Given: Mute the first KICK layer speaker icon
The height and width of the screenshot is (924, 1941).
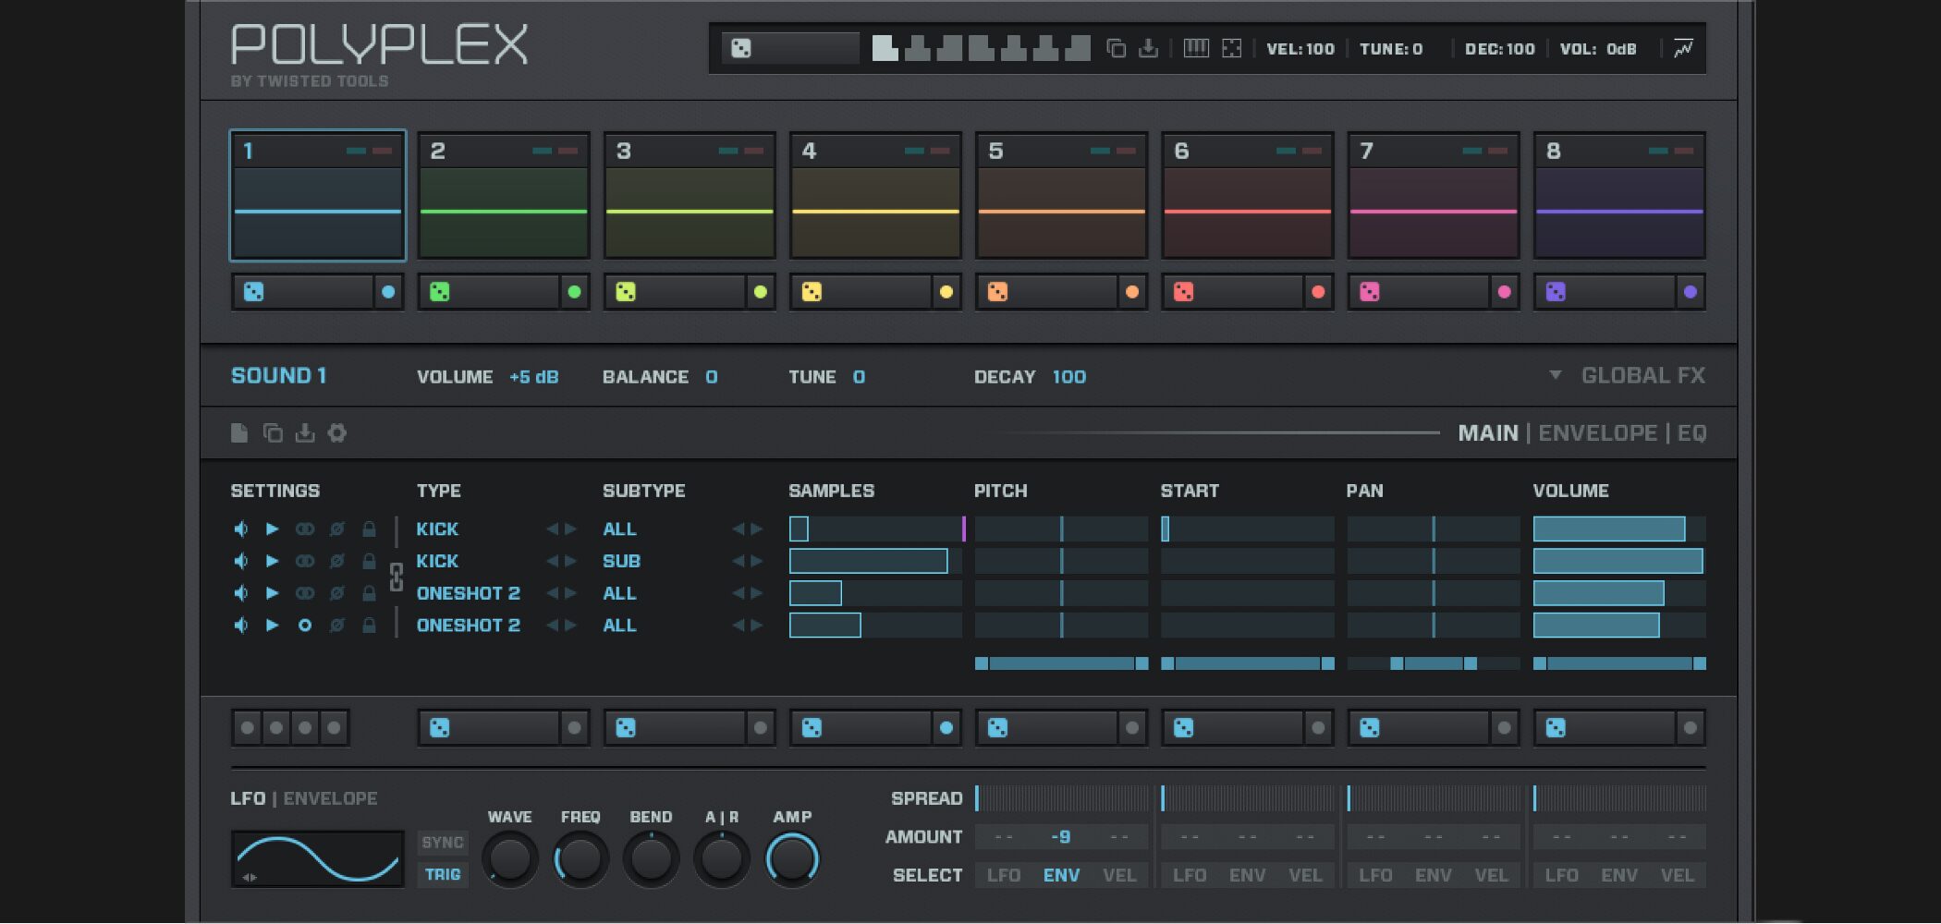Looking at the screenshot, I should (240, 529).
